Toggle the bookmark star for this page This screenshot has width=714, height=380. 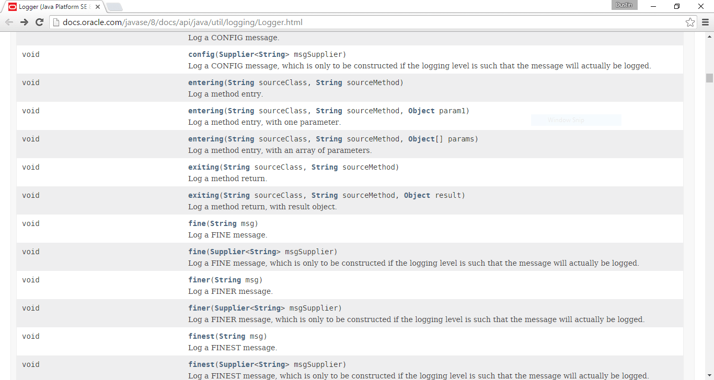pos(690,22)
